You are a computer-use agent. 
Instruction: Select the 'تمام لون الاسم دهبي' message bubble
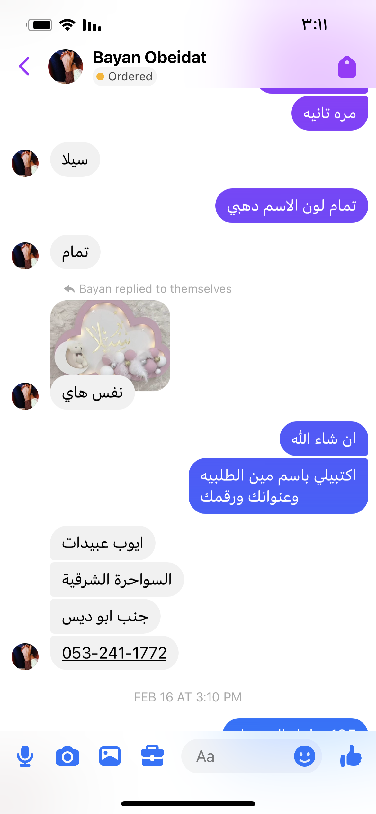pyautogui.click(x=292, y=206)
